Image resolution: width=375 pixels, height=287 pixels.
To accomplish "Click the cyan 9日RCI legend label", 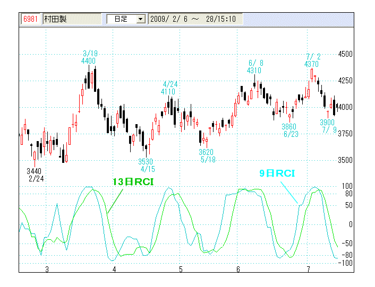I will (276, 173).
